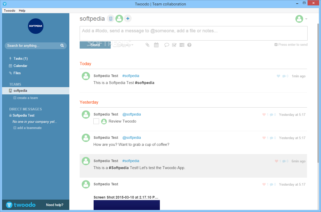The width and height of the screenshot is (321, 212).
Task: Click @softpedia mention on the coffee message
Action: (131, 138)
